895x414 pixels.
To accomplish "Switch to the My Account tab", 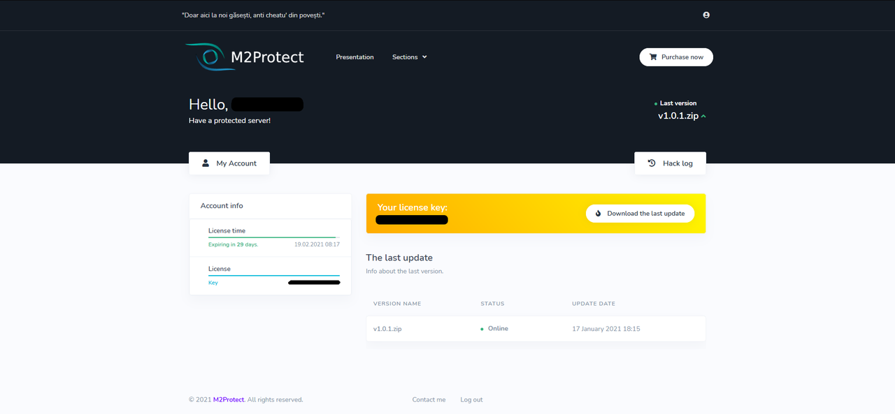I will (x=229, y=163).
